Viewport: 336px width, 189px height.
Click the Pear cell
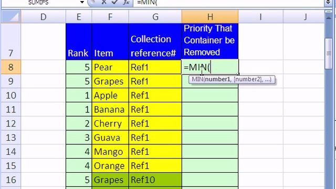click(110, 67)
